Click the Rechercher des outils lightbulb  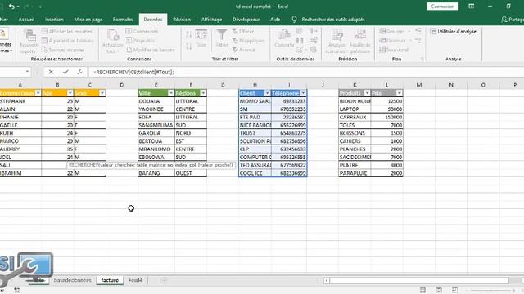[x=294, y=20]
